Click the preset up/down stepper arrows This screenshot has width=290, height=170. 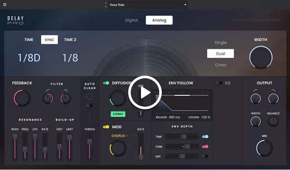tap(106, 5)
